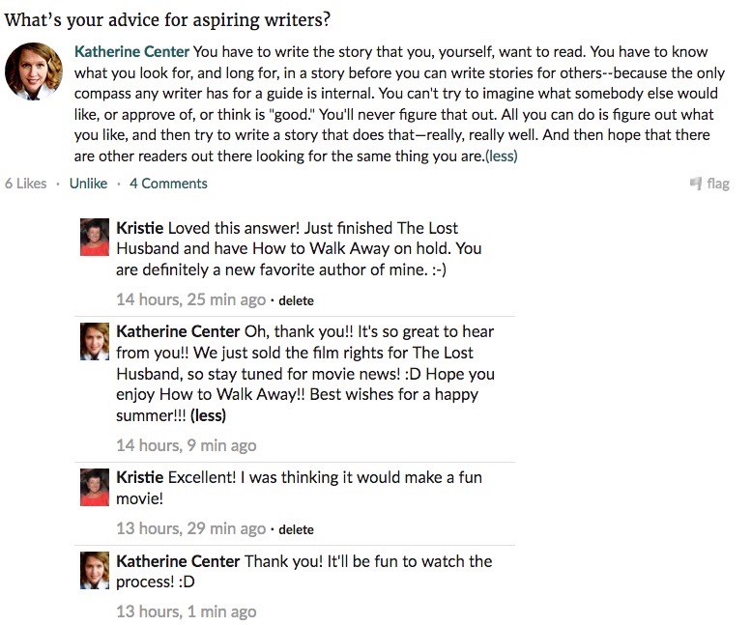Click Kristie's avatar on the 'Excellent!' comment
The height and width of the screenshot is (625, 751).
coord(94,487)
